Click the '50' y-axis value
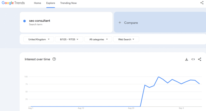Viewport: 206px width, 111px height. coord(27,92)
